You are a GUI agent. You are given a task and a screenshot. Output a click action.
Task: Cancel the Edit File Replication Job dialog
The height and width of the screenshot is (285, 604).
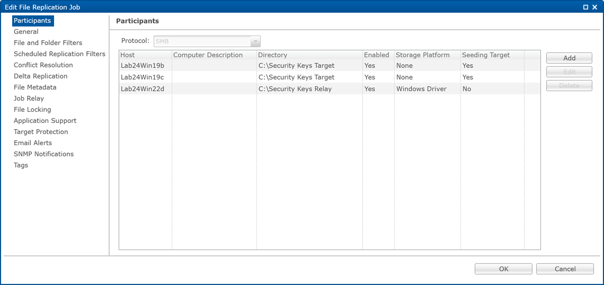click(x=565, y=269)
